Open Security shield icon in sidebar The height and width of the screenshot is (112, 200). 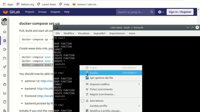pos(5,76)
